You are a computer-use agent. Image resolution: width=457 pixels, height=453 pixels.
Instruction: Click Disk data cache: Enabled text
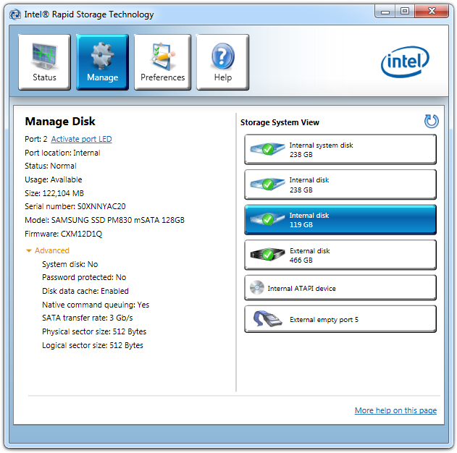point(85,291)
